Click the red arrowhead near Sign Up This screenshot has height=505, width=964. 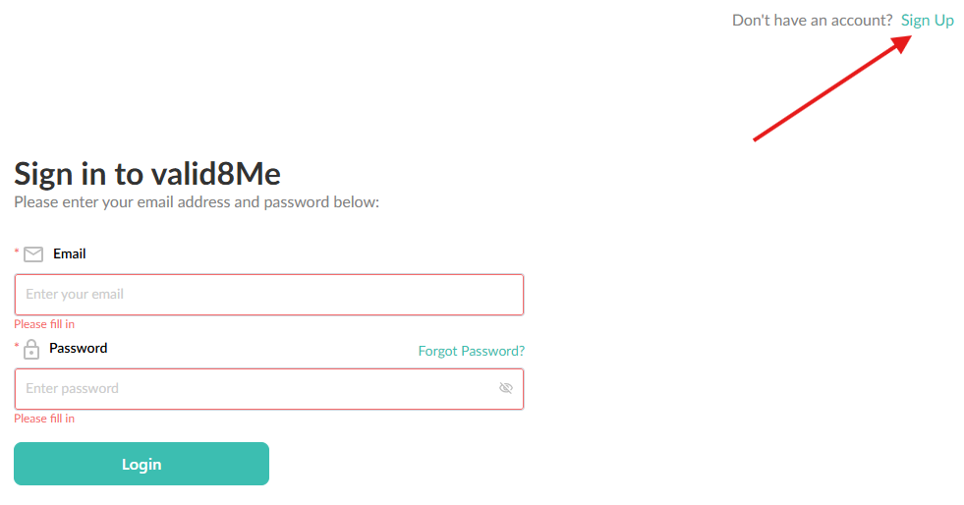pyautogui.click(x=902, y=43)
